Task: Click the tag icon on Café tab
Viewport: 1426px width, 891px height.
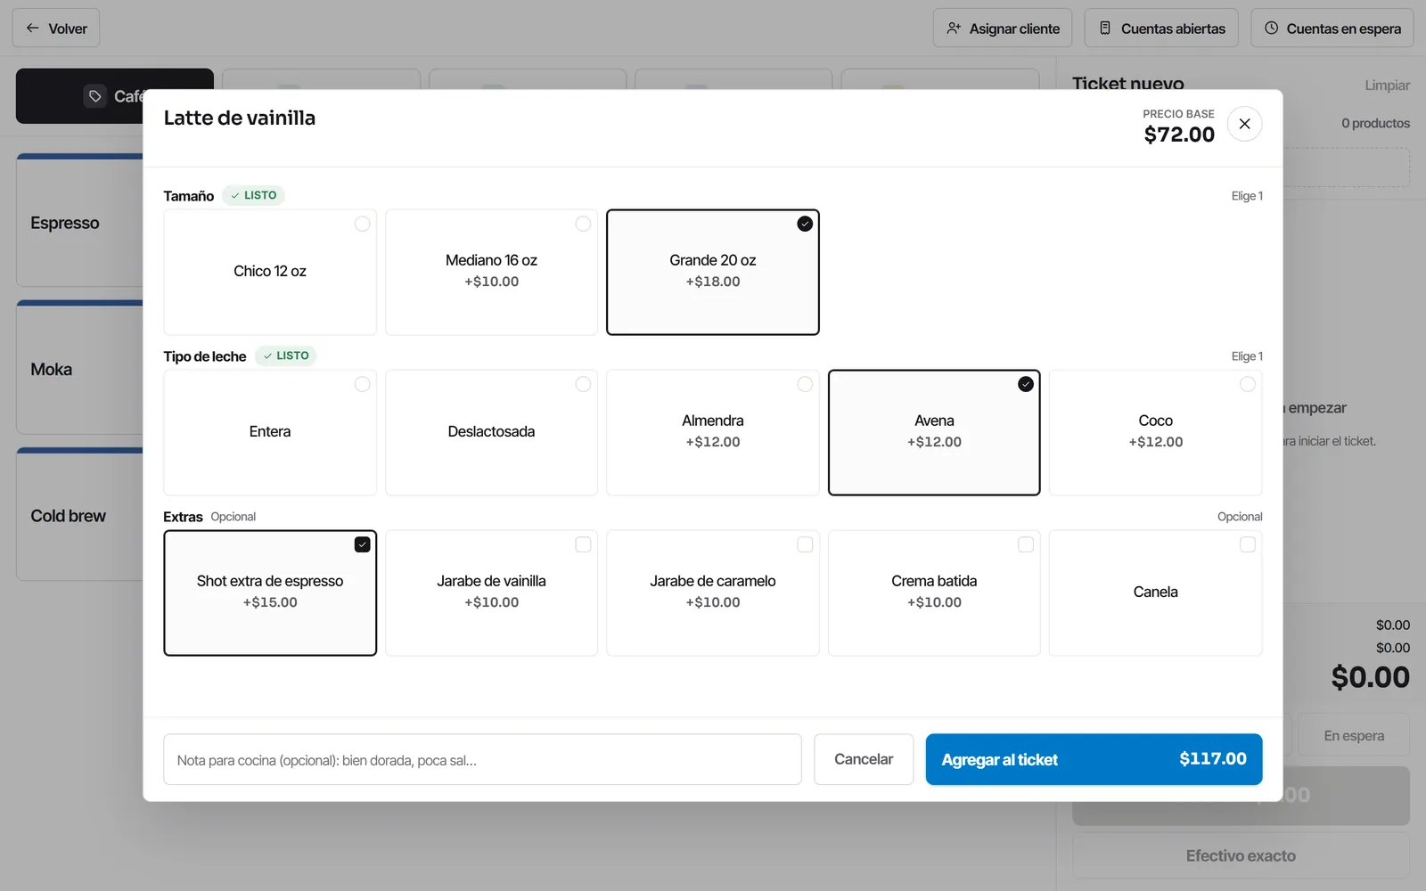Action: coord(95,96)
